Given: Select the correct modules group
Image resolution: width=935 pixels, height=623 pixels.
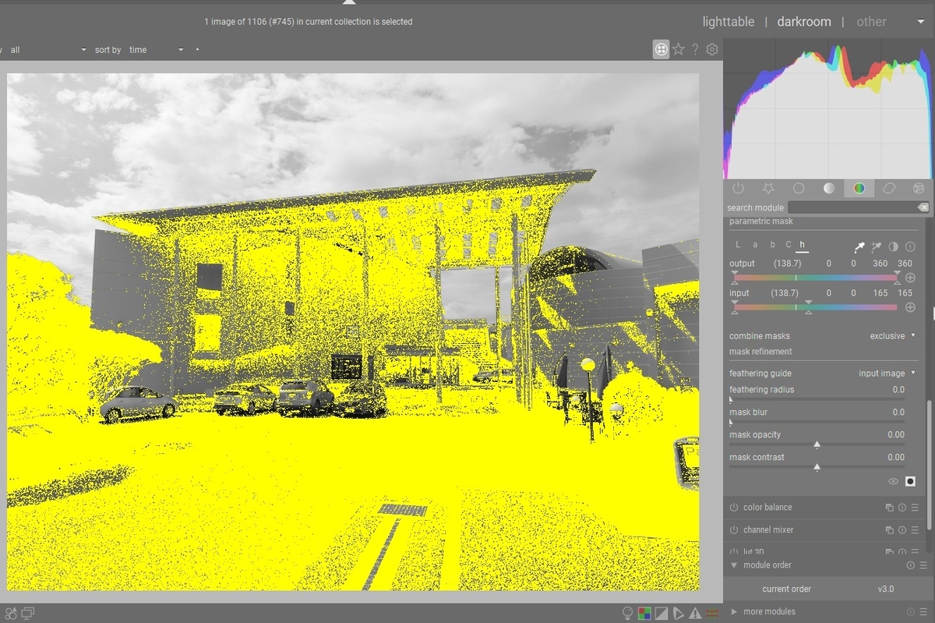Looking at the screenshot, I should tap(889, 189).
